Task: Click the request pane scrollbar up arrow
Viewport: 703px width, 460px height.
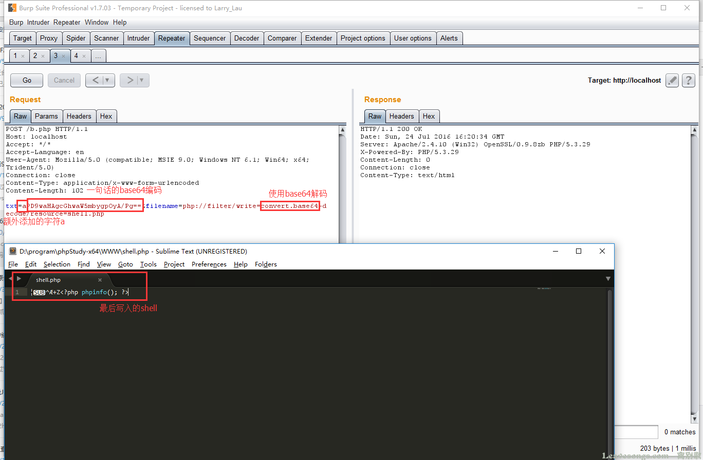Action: click(342, 130)
